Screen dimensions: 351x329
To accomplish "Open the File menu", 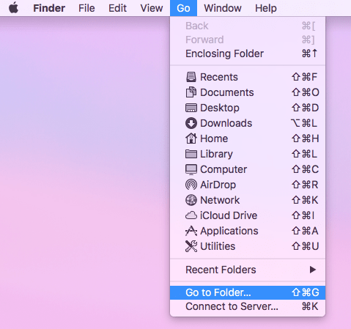I will click(x=86, y=8).
